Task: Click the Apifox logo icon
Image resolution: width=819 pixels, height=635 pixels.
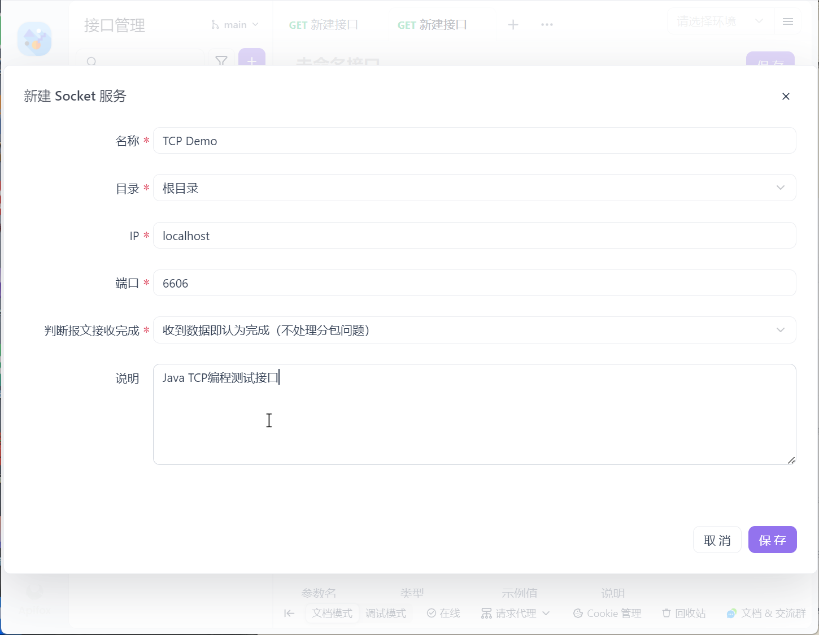Action: (34, 39)
